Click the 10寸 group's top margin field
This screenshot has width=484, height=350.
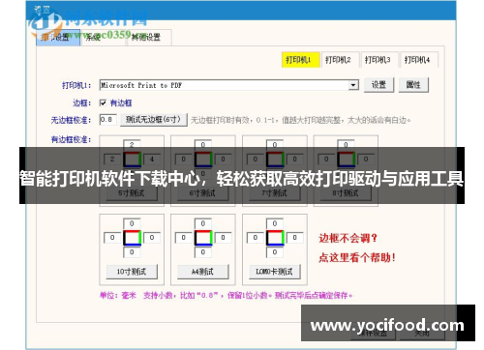point(132,223)
